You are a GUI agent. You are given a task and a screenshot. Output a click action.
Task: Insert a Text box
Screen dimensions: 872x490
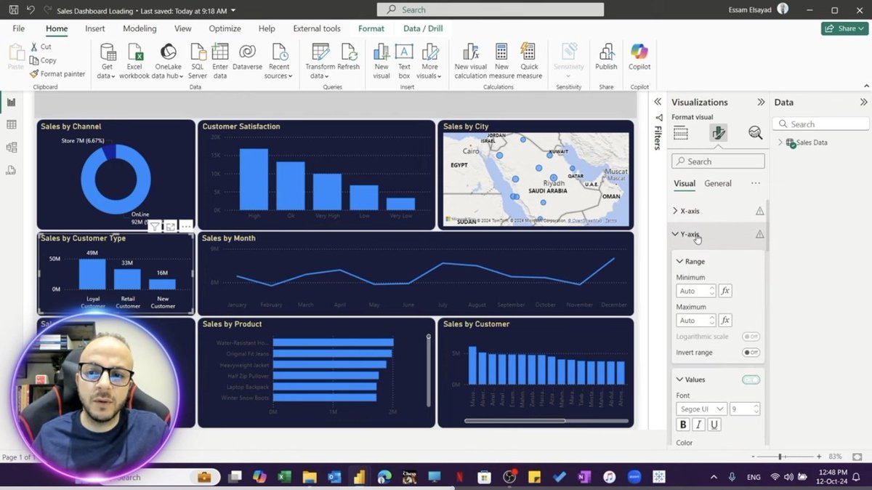click(404, 61)
